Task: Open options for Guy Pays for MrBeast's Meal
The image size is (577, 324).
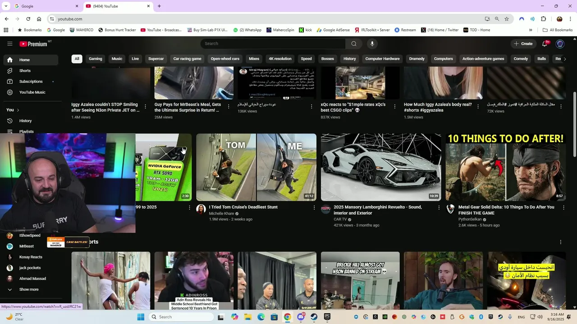Action: pos(229,107)
